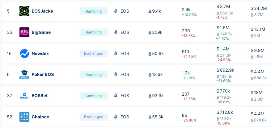Click the Chaince dotted logo icon
The height and width of the screenshot is (127, 271).
[x=24, y=117]
